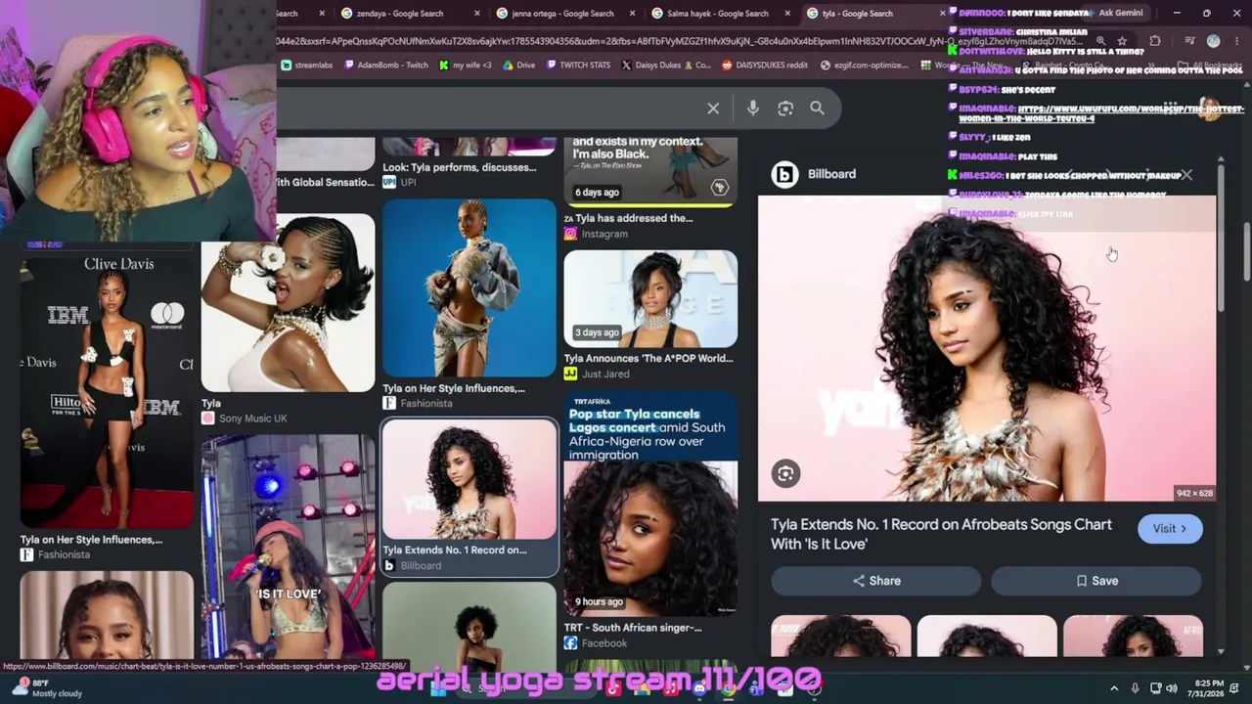This screenshot has height=704, width=1252.
Task: Lens-search the '6 days ago' result thumbnail
Action: click(720, 187)
